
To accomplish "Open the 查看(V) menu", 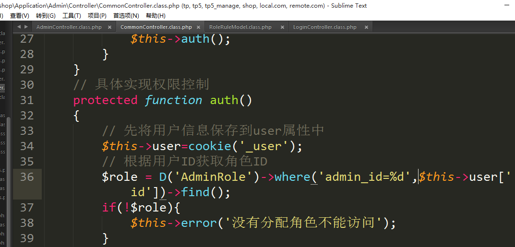I will point(19,16).
